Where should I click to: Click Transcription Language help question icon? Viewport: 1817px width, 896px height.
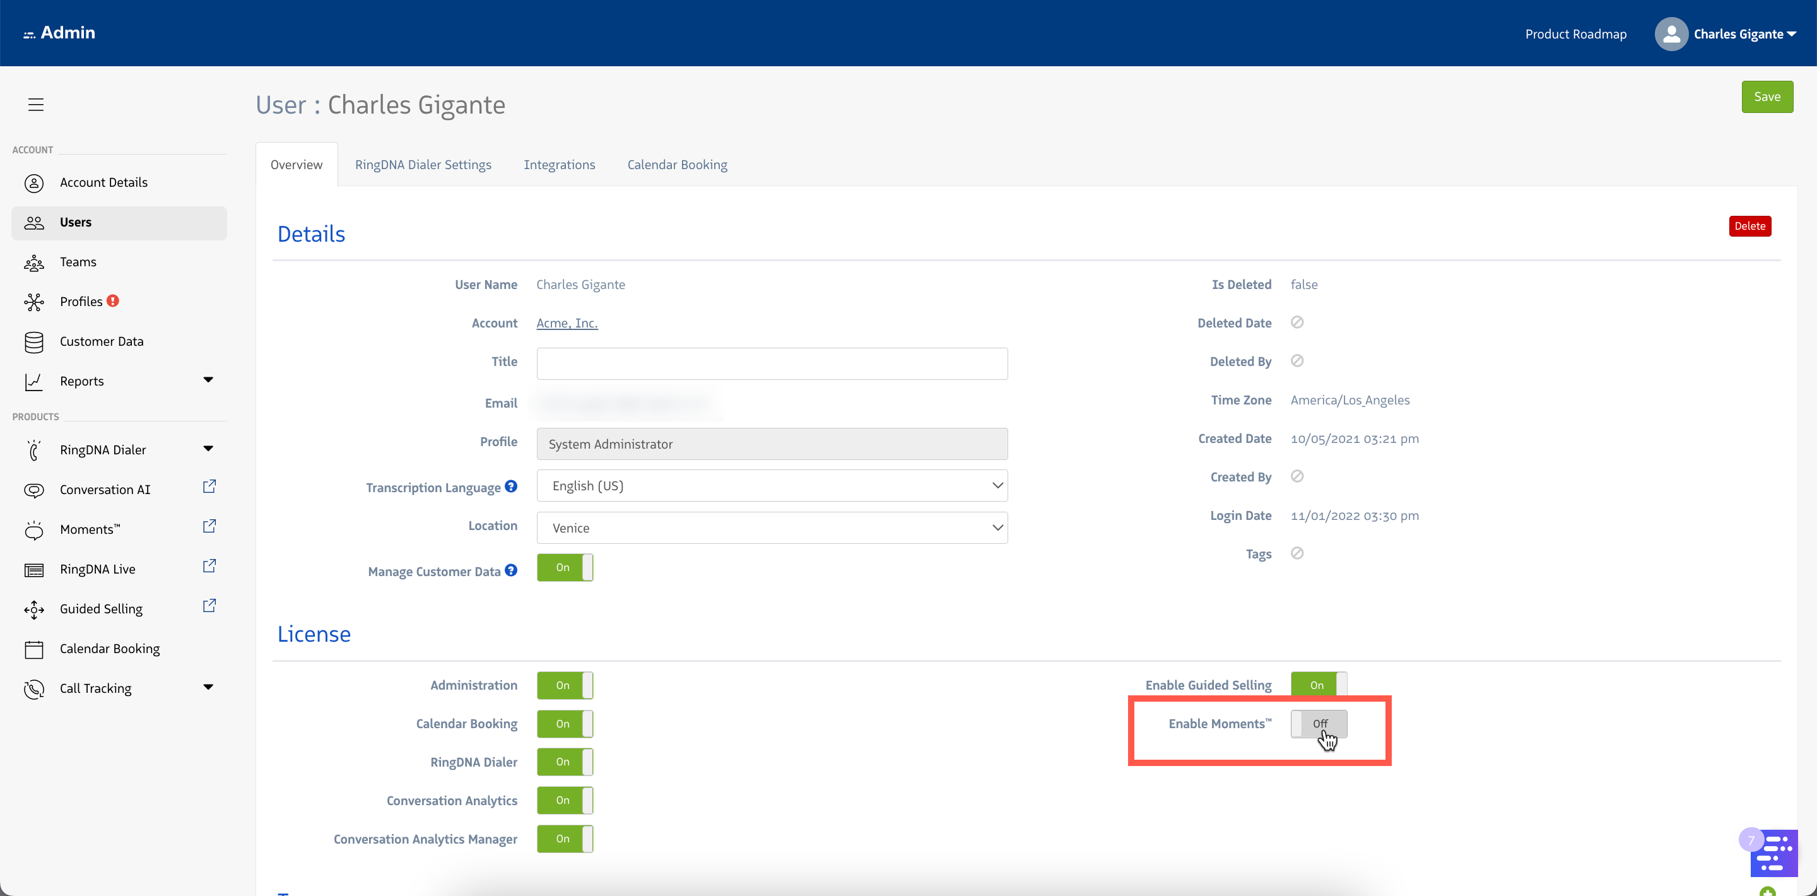point(512,486)
